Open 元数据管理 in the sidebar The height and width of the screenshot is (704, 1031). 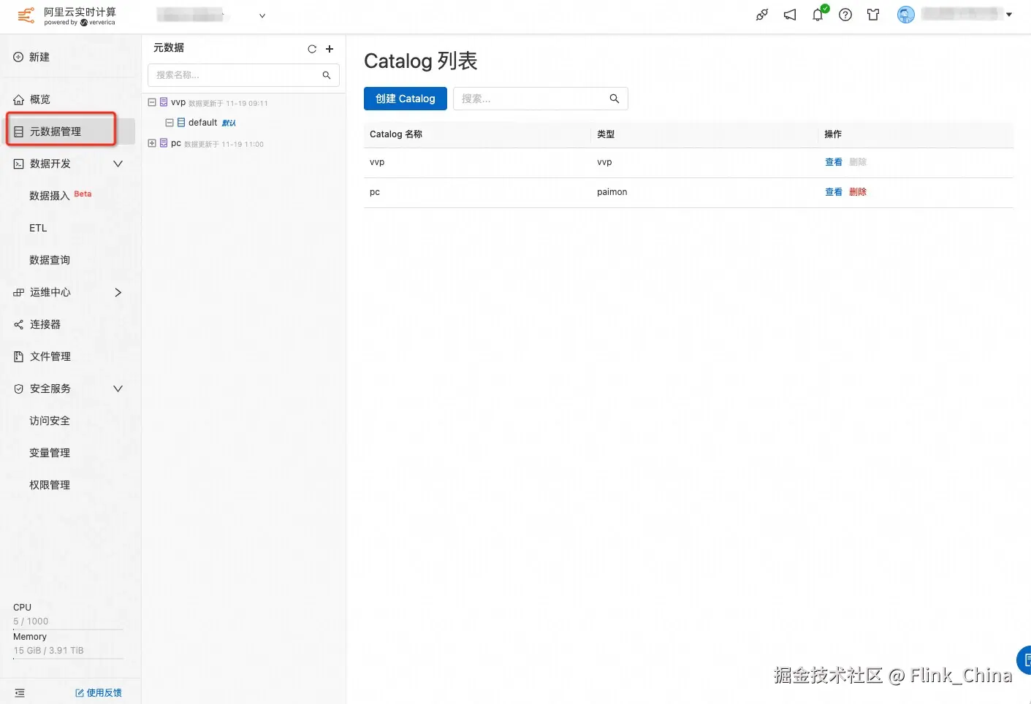click(x=56, y=131)
